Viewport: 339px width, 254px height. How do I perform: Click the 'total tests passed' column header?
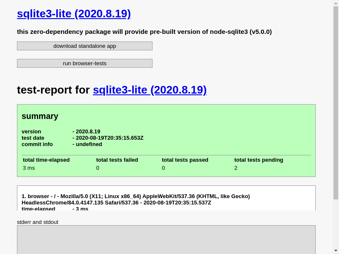coord(185,160)
